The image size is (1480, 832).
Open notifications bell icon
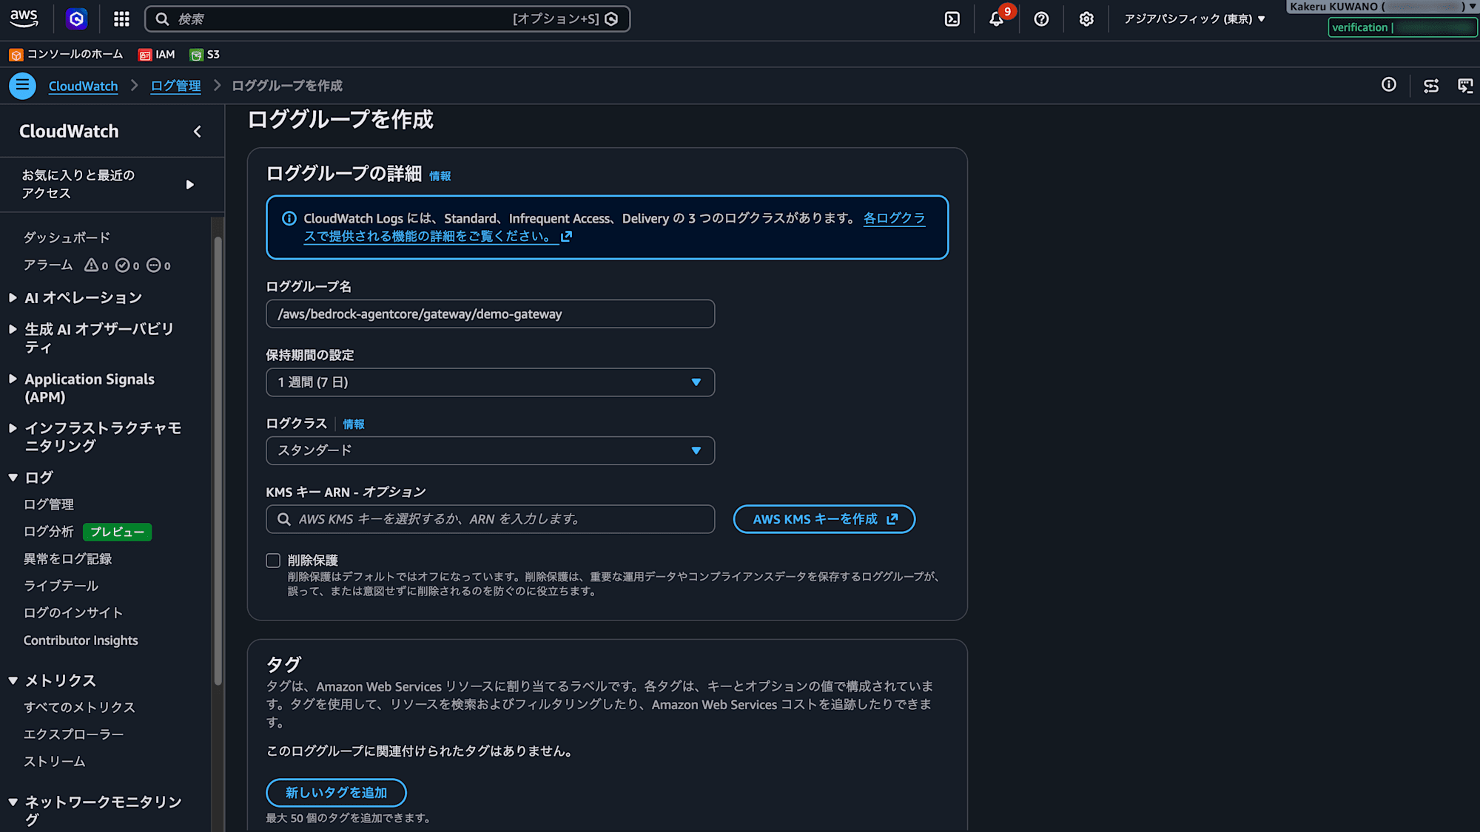click(997, 19)
